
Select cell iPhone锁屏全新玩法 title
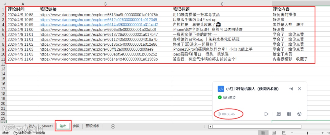[x=222, y=29]
